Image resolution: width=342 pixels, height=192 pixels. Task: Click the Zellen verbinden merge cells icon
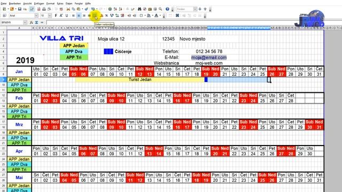[95, 15]
